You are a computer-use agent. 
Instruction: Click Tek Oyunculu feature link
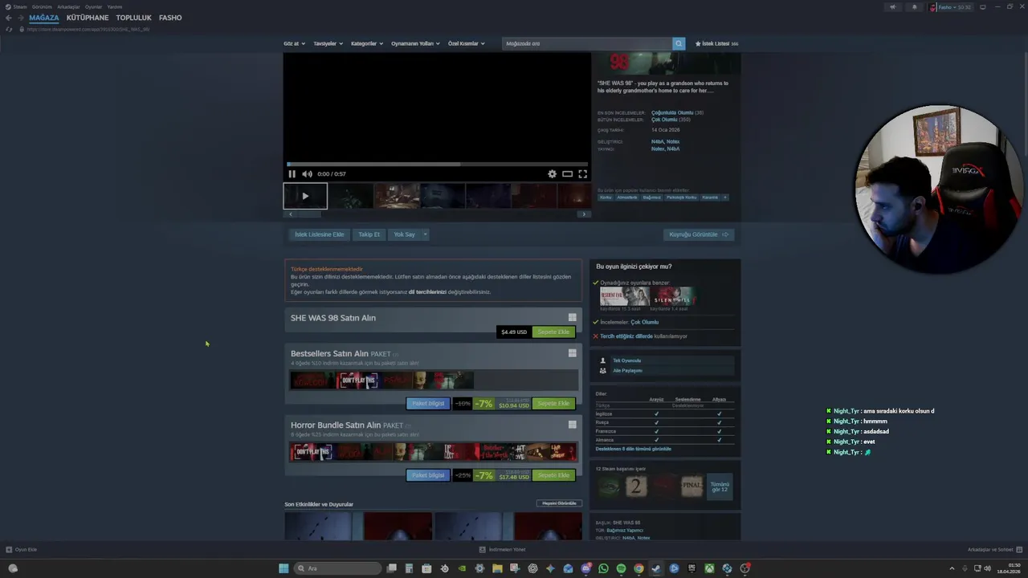tap(627, 360)
